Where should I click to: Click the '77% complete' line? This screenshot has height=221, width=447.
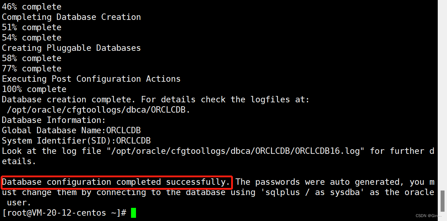tap(32, 68)
